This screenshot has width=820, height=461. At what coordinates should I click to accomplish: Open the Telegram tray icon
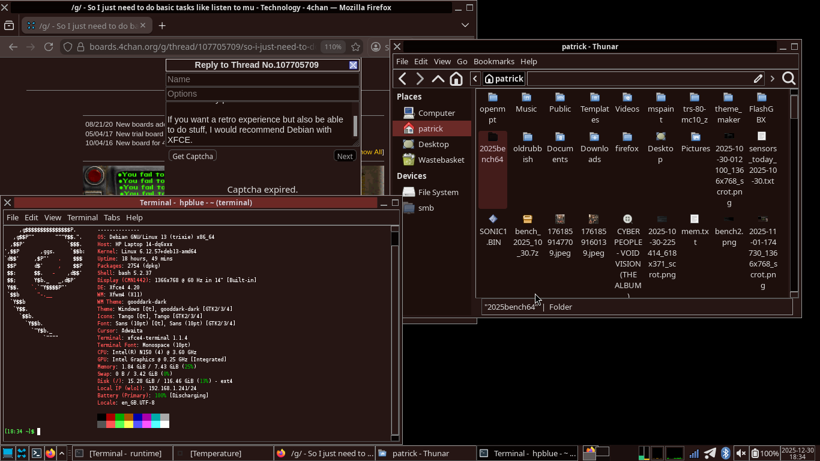[710, 453]
